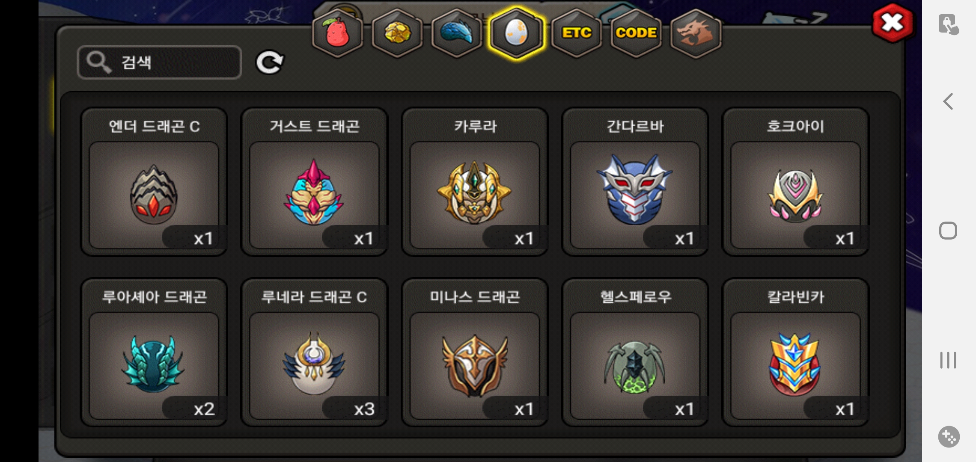Select the 호크아이 egg item

point(795,182)
